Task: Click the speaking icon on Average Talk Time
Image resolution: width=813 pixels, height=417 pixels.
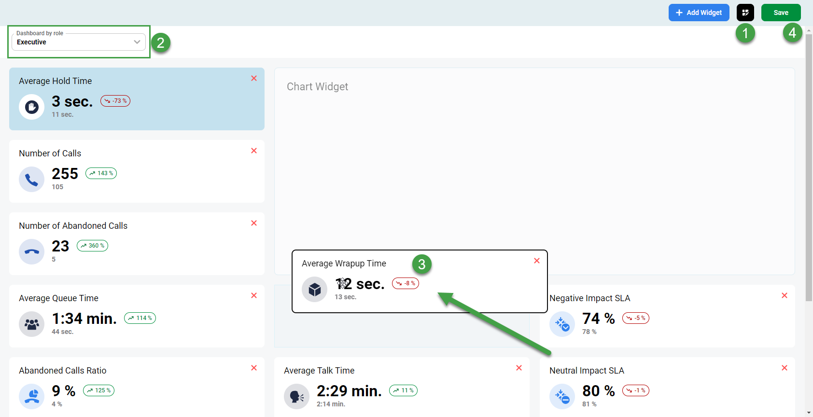Action: pyautogui.click(x=296, y=396)
